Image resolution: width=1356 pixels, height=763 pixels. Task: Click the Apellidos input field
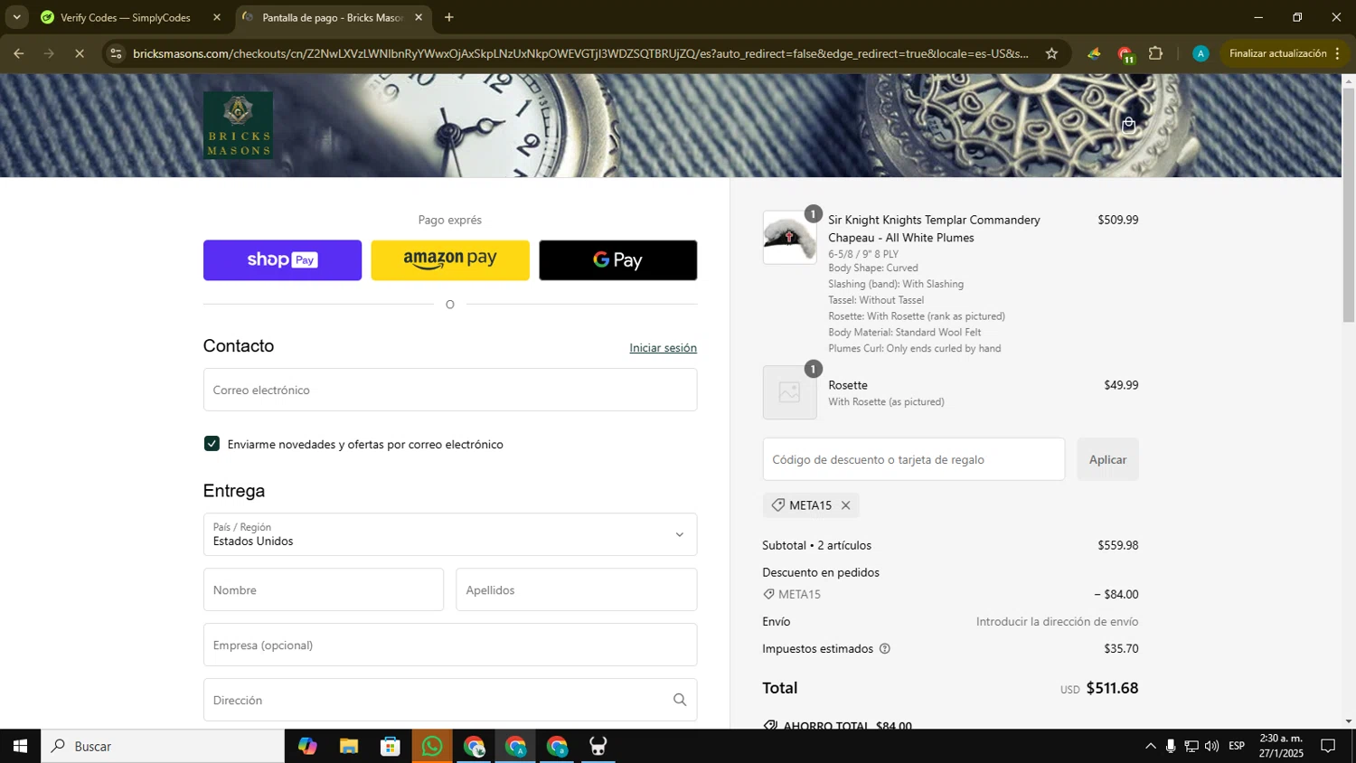[577, 589]
